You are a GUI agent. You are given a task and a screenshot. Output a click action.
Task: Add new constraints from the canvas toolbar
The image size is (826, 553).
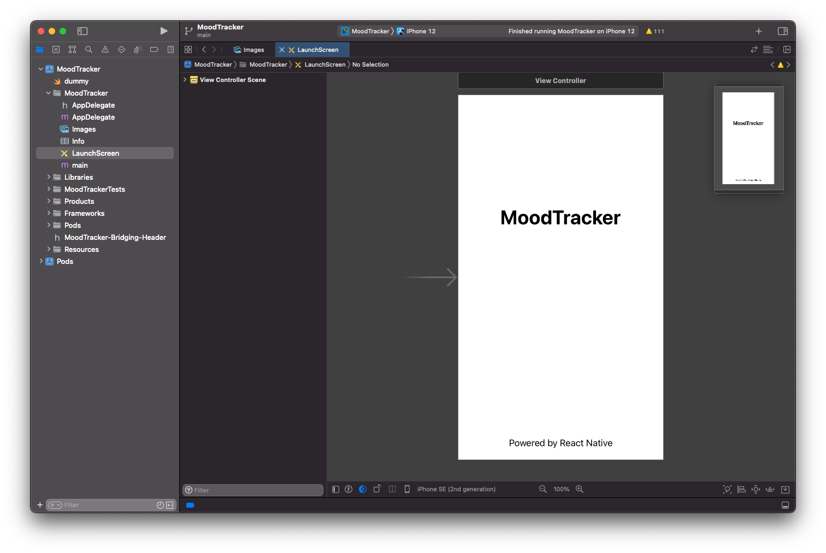pyautogui.click(x=756, y=489)
